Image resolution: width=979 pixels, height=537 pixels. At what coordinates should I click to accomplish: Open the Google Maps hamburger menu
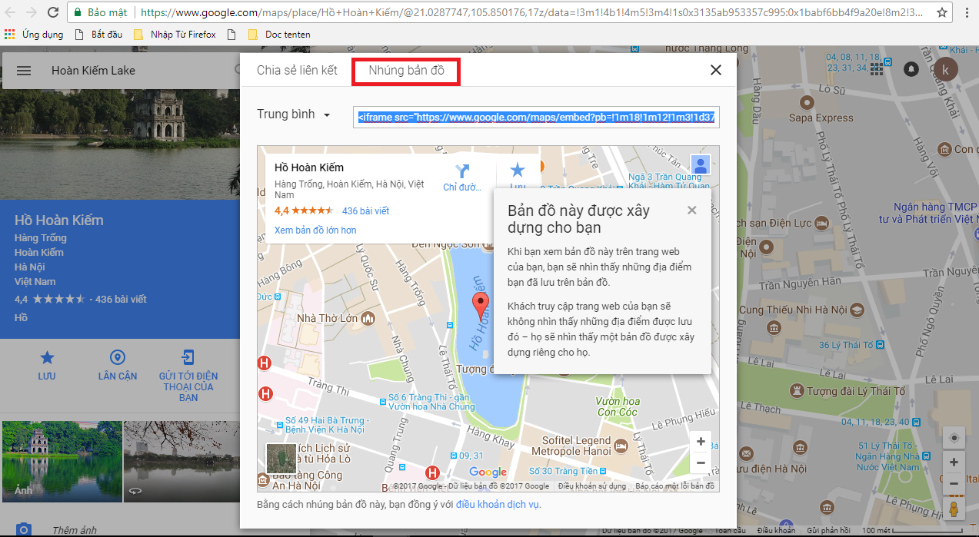(24, 71)
